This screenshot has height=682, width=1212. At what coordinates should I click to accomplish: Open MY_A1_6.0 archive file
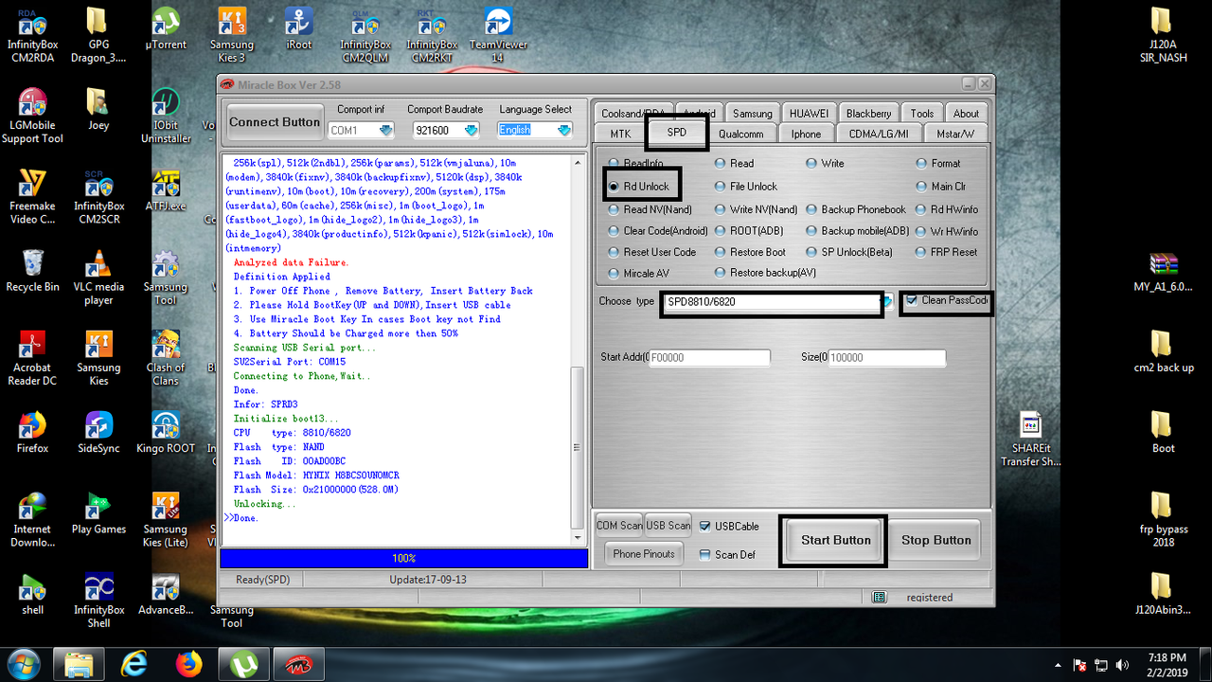(x=1163, y=270)
